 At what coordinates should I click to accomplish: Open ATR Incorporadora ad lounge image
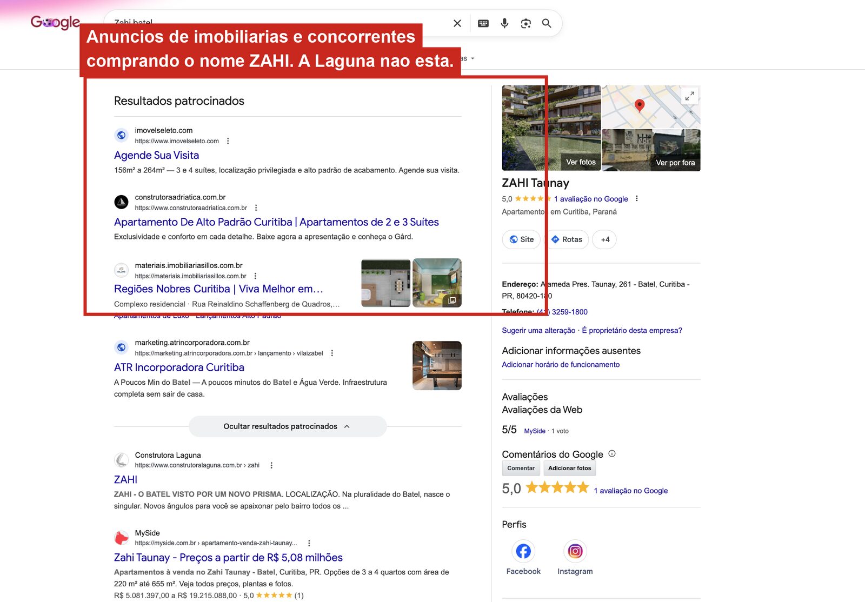[437, 366]
